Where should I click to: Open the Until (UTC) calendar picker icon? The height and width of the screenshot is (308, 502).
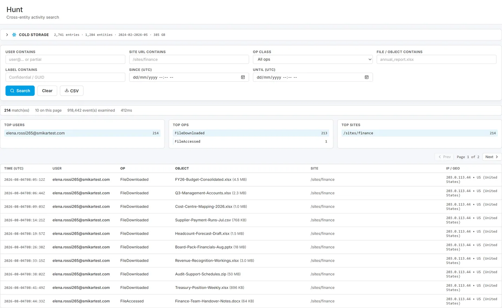367,77
